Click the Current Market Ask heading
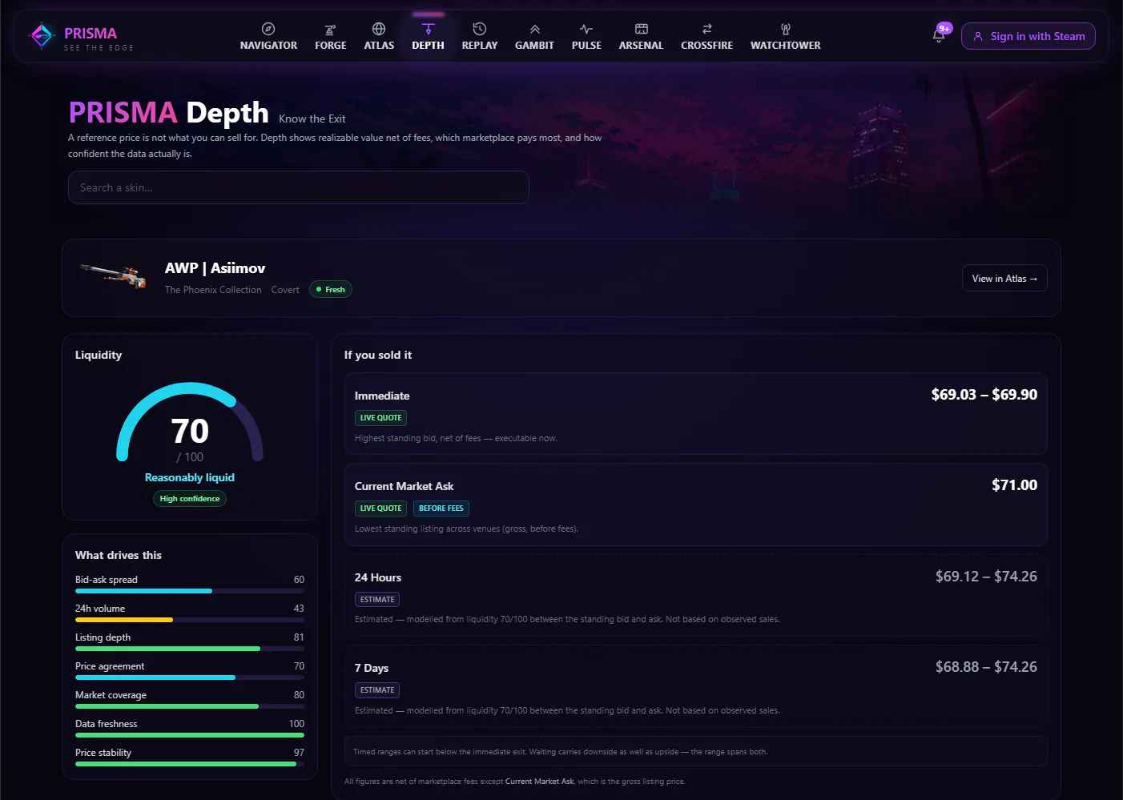The width and height of the screenshot is (1123, 800). tap(404, 486)
